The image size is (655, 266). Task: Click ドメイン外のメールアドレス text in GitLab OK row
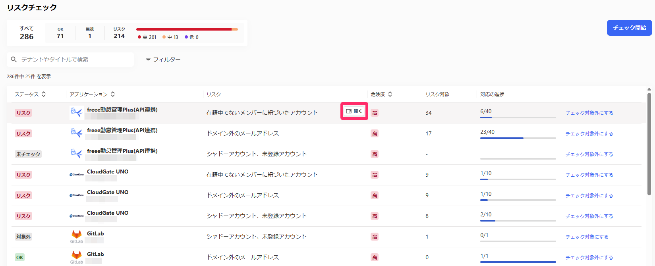click(x=243, y=257)
